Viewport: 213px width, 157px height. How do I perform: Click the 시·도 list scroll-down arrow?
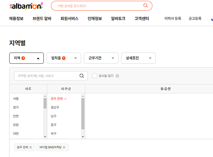[45, 137]
